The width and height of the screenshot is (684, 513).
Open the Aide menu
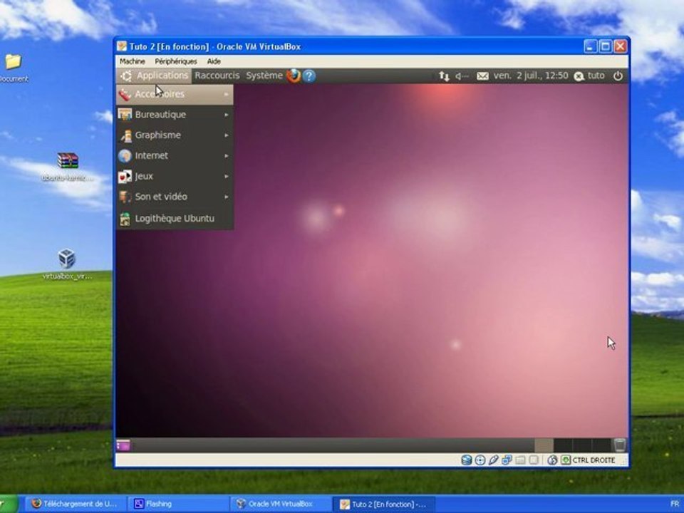tap(214, 61)
